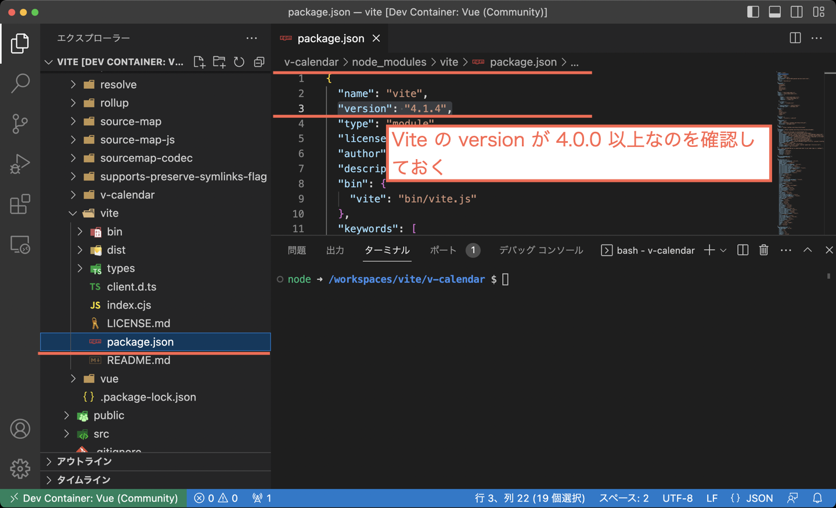Click node_modules in the breadcrumb

click(389, 62)
